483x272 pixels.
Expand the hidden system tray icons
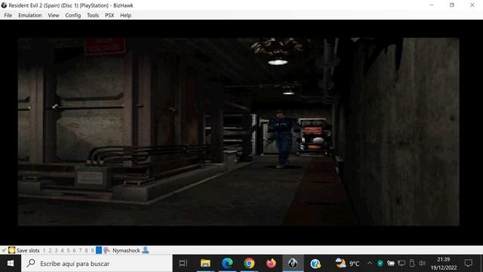point(369,264)
